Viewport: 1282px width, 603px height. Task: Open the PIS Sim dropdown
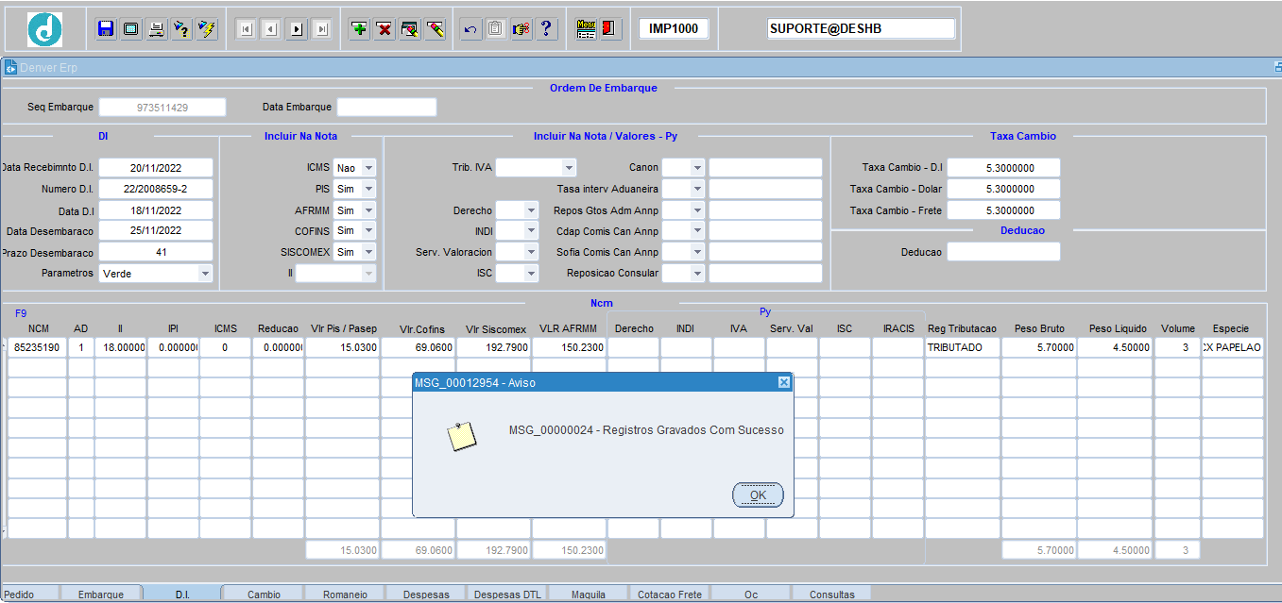(368, 189)
